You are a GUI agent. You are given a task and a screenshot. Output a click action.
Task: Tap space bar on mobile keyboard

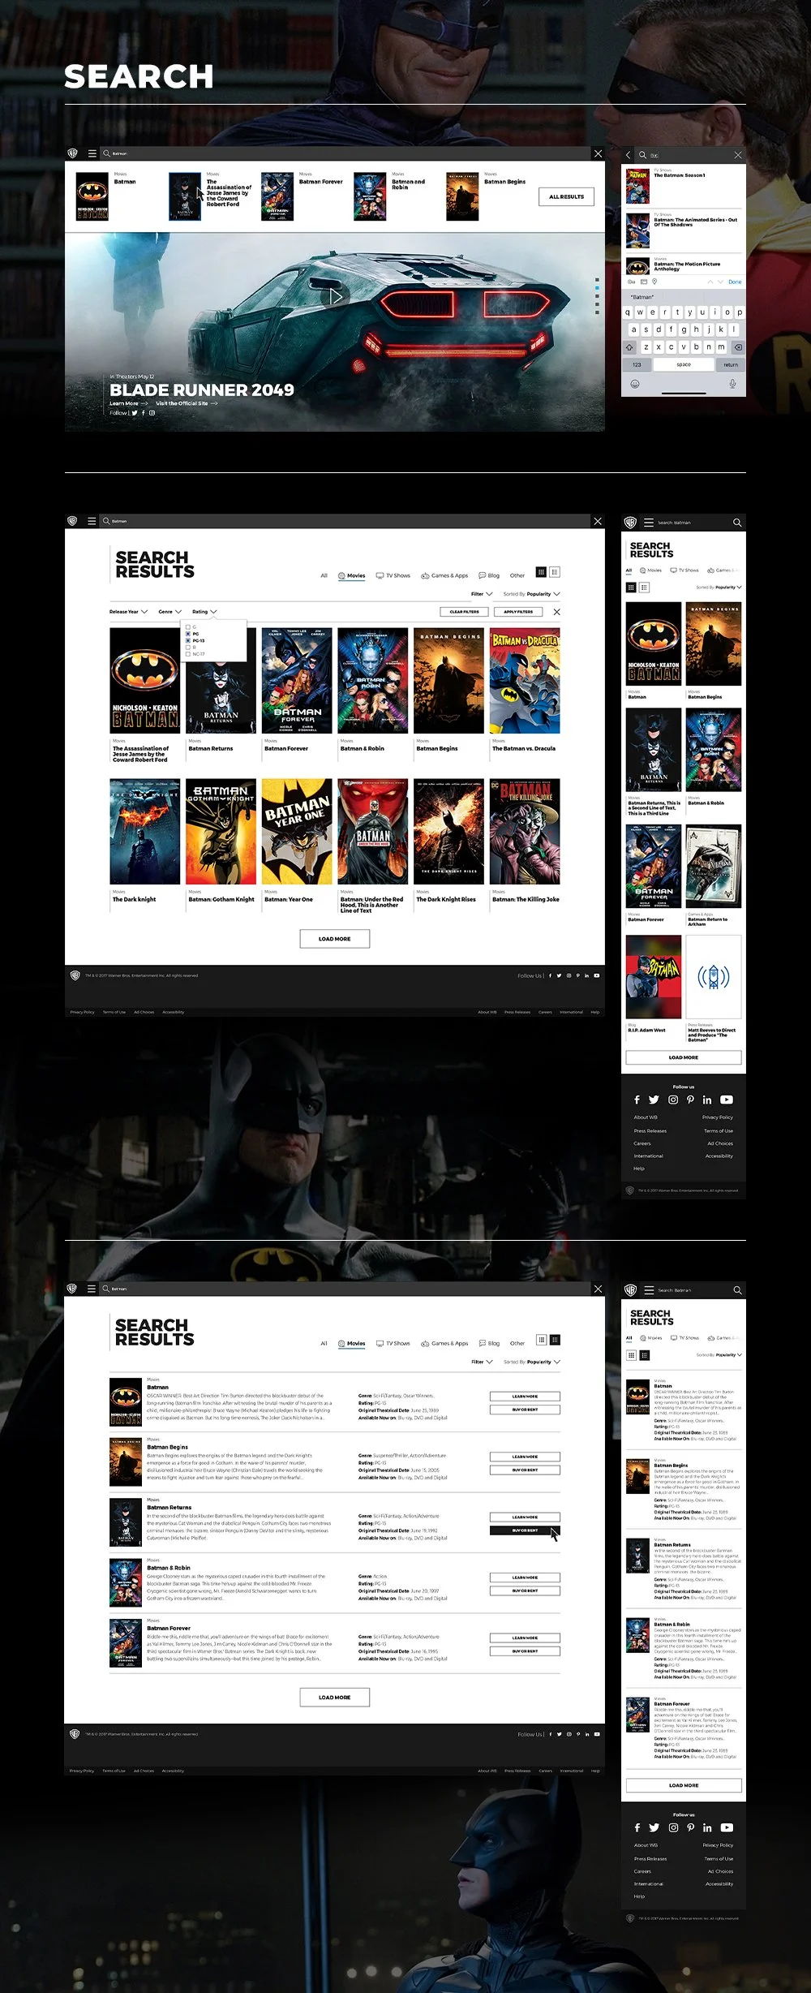click(684, 364)
